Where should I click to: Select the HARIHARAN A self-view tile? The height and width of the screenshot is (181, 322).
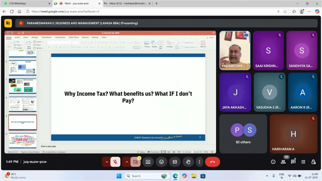click(293, 134)
